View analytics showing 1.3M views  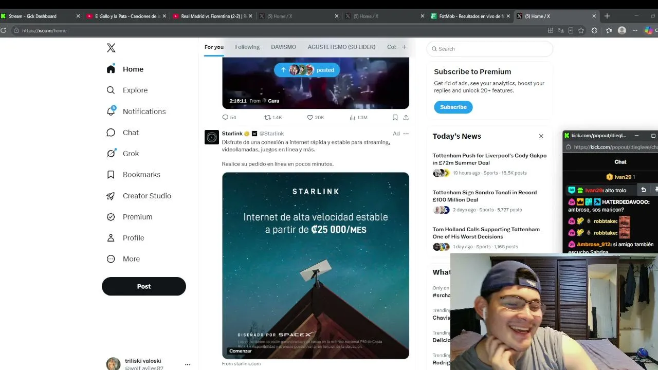point(358,117)
